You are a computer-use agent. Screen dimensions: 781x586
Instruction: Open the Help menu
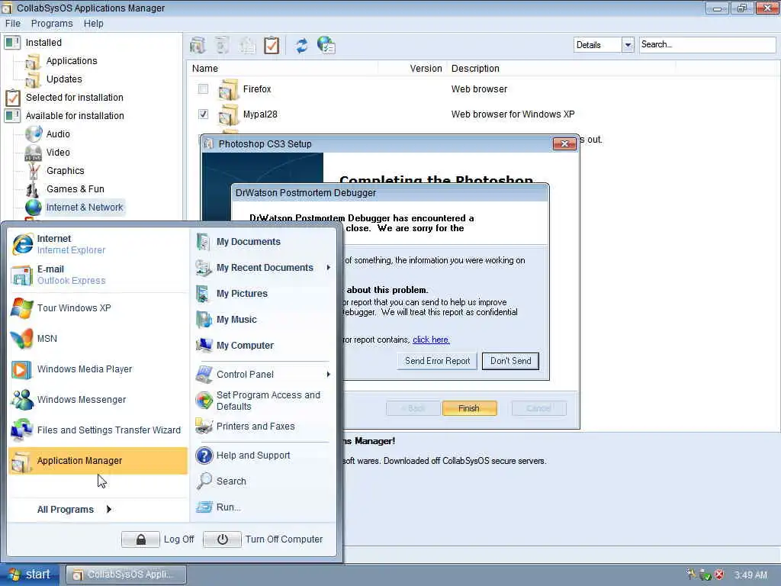click(x=94, y=24)
